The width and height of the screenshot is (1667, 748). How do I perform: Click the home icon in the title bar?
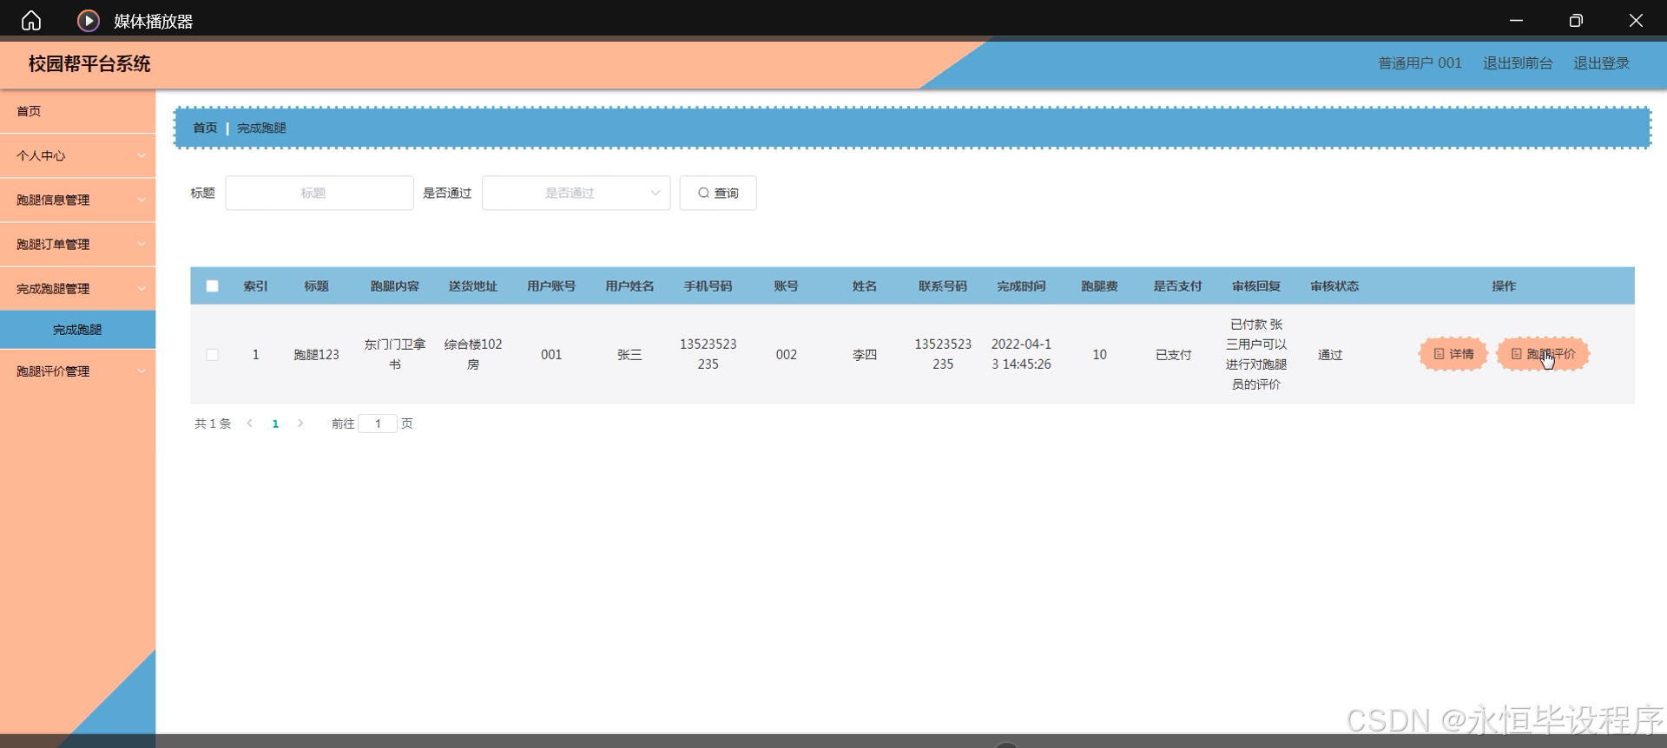(31, 20)
